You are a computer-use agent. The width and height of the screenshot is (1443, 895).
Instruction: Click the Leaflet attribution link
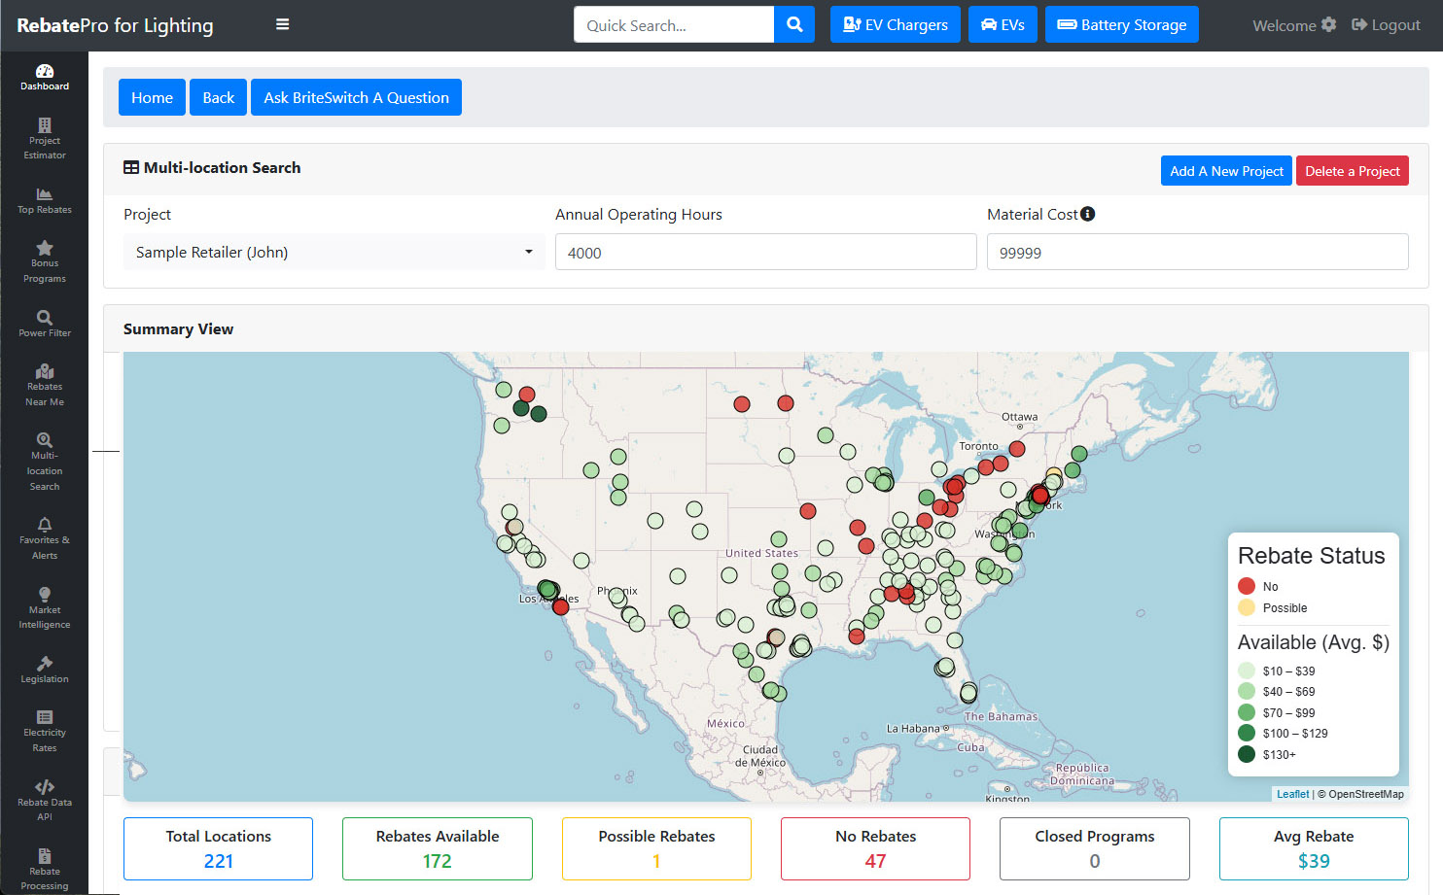tap(1292, 794)
